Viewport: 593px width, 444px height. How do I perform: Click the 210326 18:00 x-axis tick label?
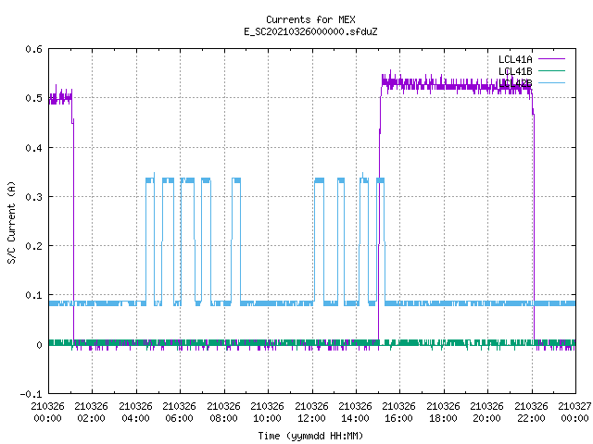[443, 412]
